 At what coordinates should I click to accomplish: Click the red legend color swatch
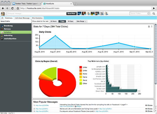coord(81,67)
